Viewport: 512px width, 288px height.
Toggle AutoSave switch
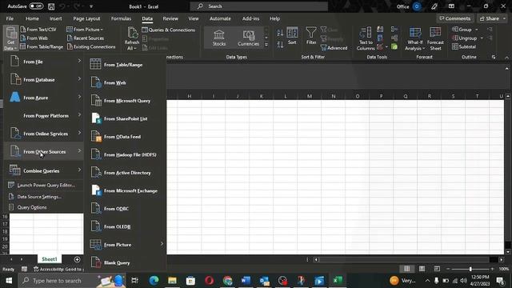36,6
